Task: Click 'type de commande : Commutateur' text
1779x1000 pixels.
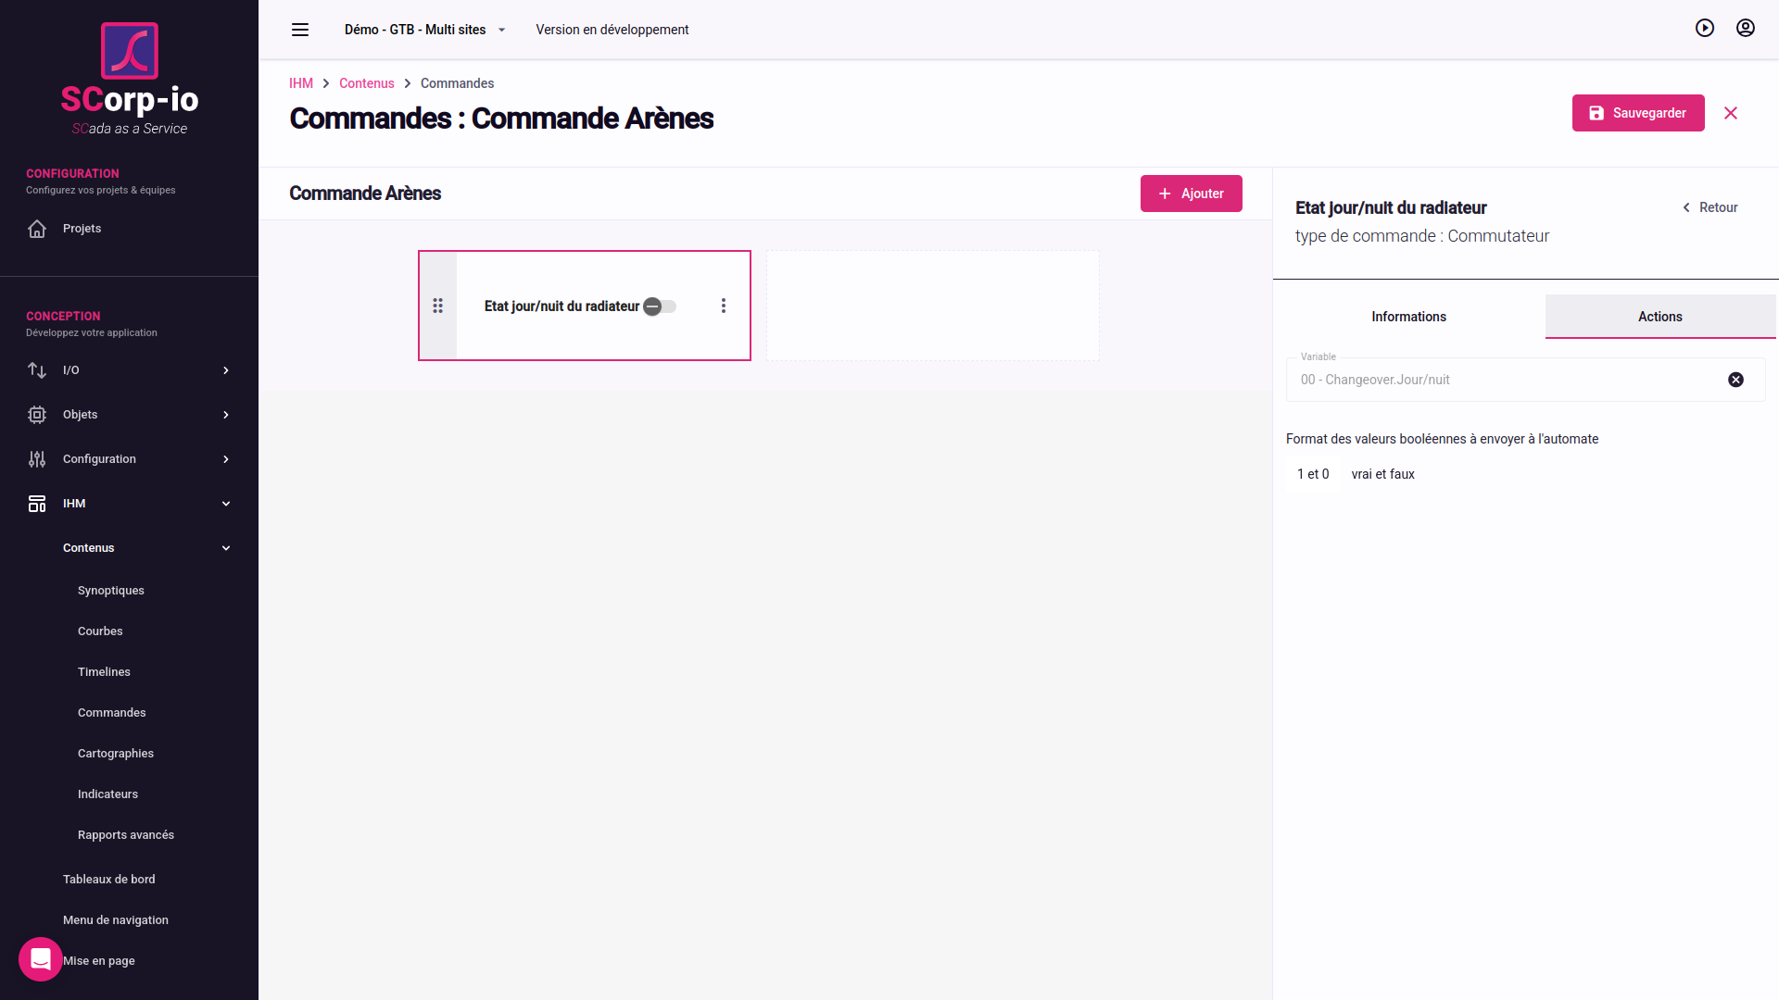Action: [x=1422, y=236]
